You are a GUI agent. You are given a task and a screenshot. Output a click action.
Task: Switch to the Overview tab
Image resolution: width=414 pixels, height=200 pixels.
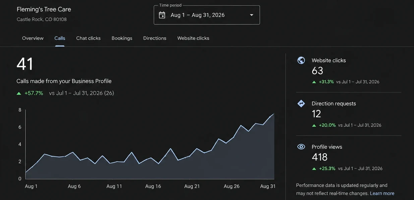tap(33, 38)
